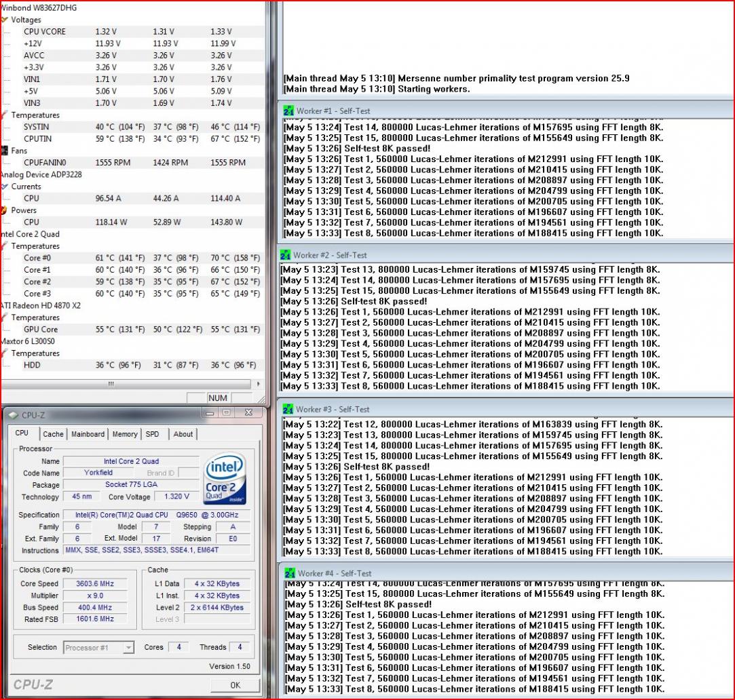
Task: Open the About tab in CPU-Z
Action: coord(183,434)
